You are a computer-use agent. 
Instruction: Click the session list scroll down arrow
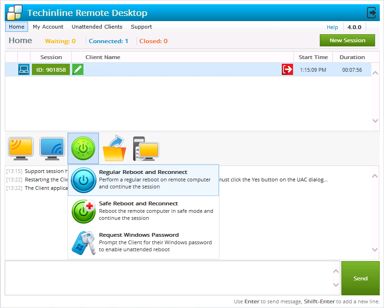coord(375,120)
